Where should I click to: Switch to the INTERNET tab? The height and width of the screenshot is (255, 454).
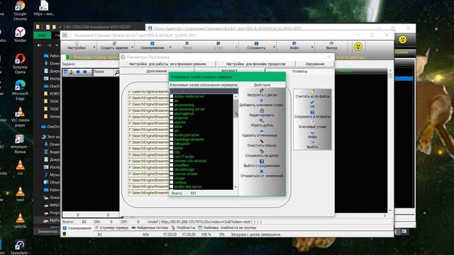tap(229, 70)
